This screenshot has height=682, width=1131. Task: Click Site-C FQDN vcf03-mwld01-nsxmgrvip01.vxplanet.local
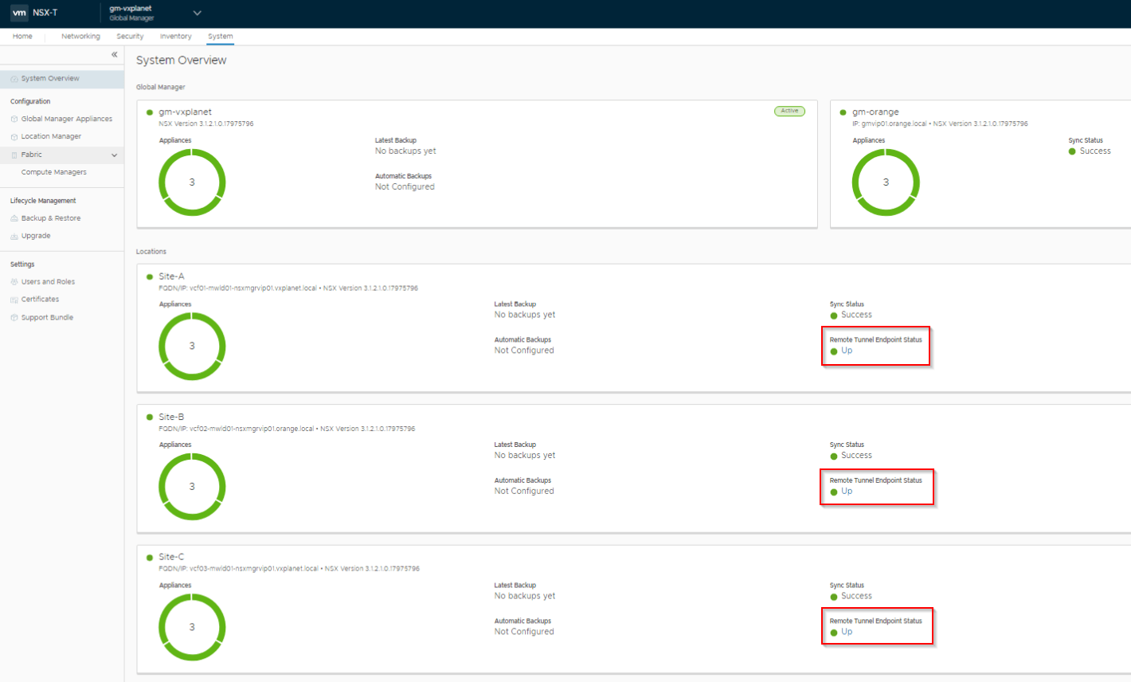pos(253,569)
